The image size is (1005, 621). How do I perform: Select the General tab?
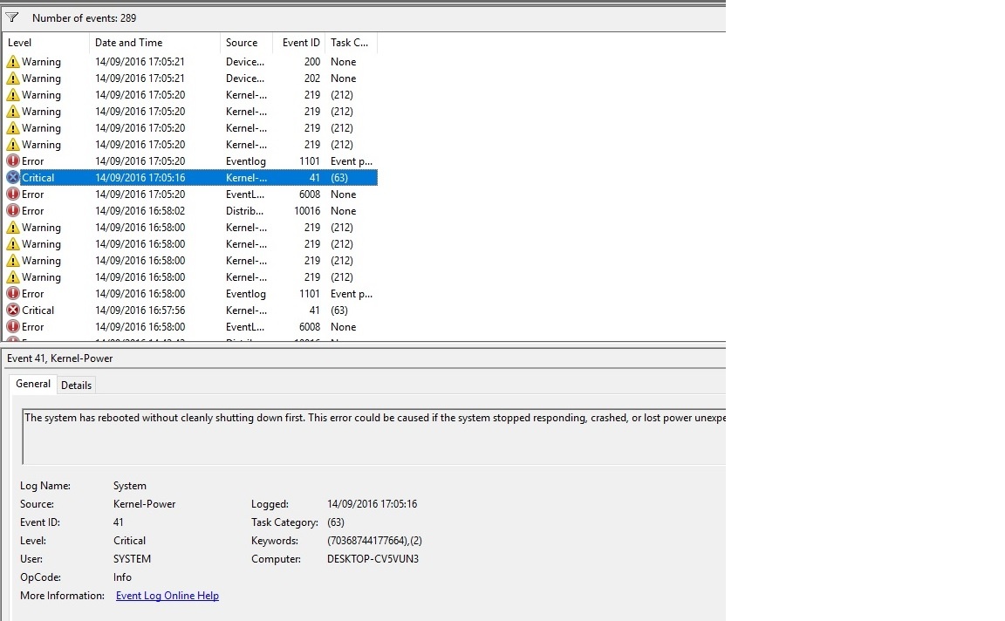[33, 385]
